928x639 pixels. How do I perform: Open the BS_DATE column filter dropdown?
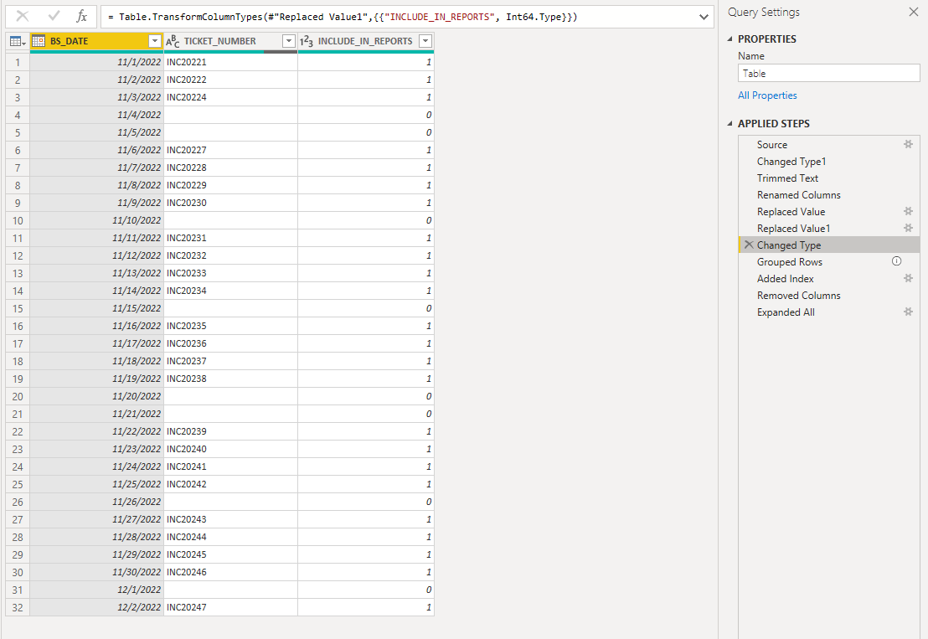coord(154,41)
